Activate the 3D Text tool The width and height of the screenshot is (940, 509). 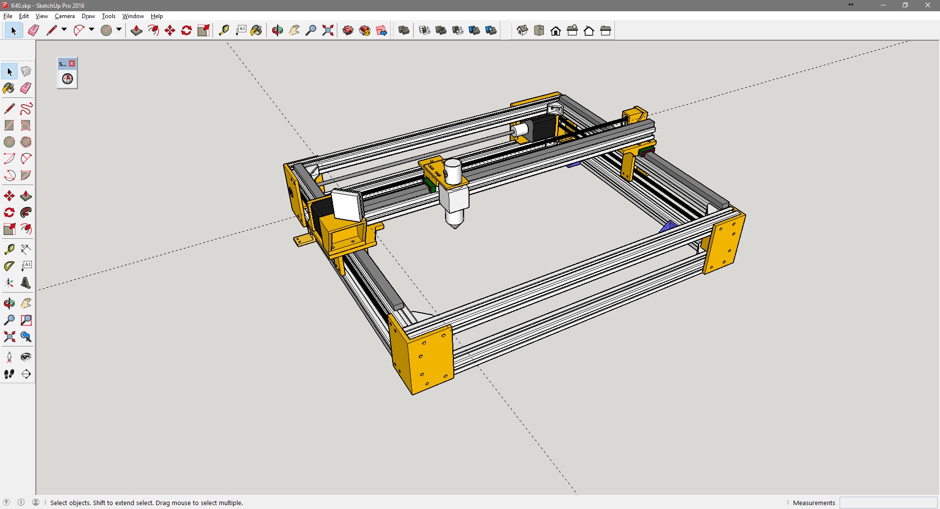(26, 283)
